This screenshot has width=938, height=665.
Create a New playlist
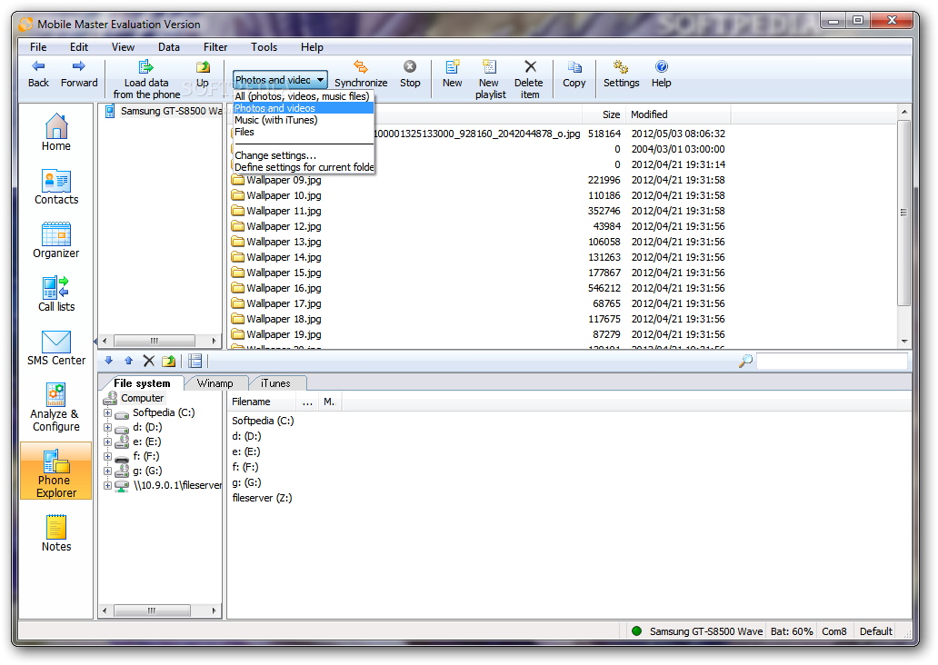click(490, 80)
